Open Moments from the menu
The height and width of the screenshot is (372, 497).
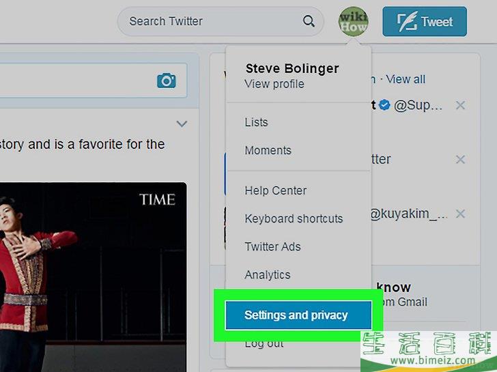[x=268, y=150]
